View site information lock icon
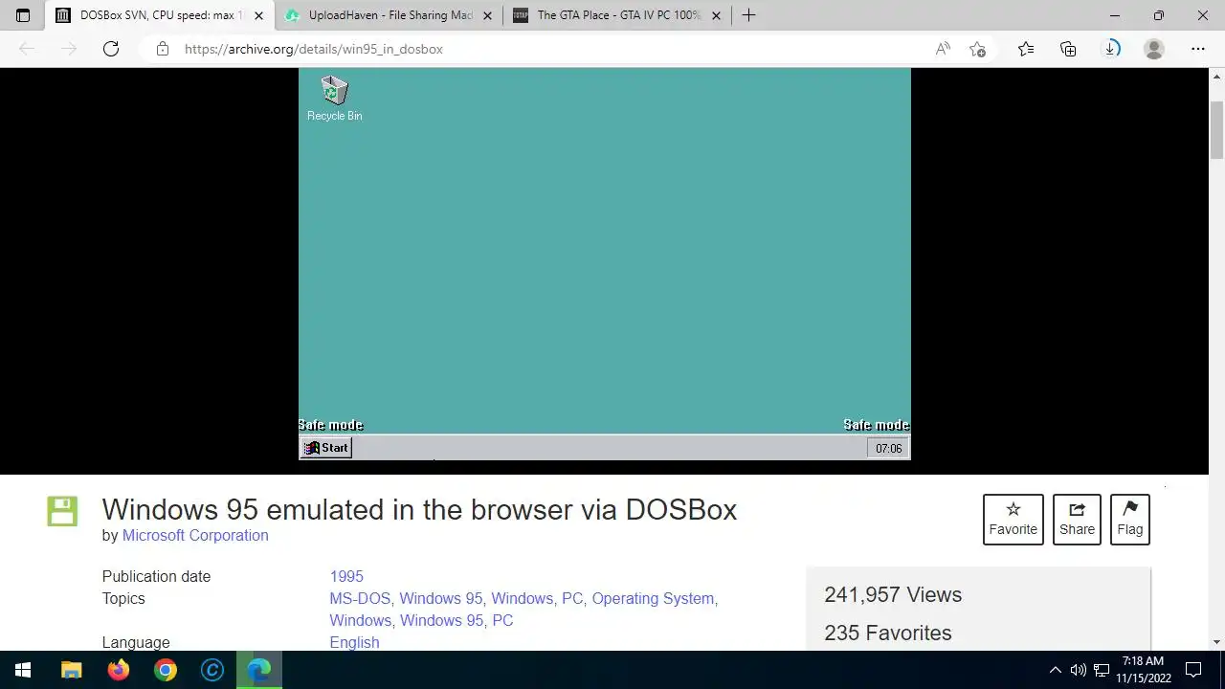Viewport: 1225px width, 689px height. click(x=163, y=49)
